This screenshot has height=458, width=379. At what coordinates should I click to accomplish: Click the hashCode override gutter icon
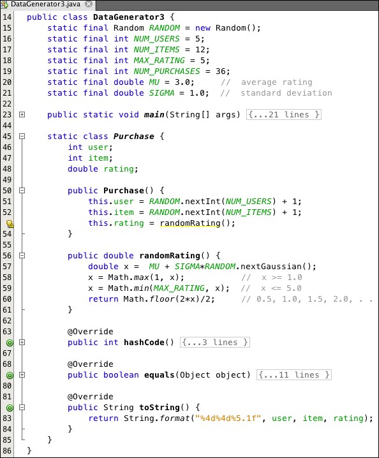tap(10, 343)
